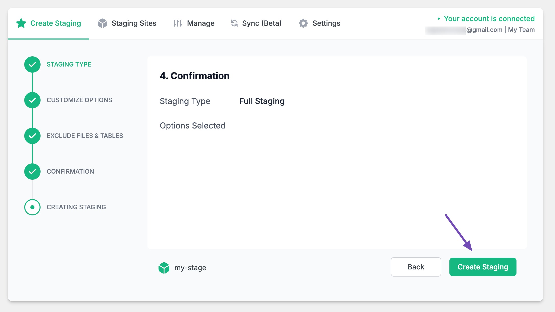Click the Customize Options step checkmark
This screenshot has width=555, height=312.
pyautogui.click(x=32, y=100)
